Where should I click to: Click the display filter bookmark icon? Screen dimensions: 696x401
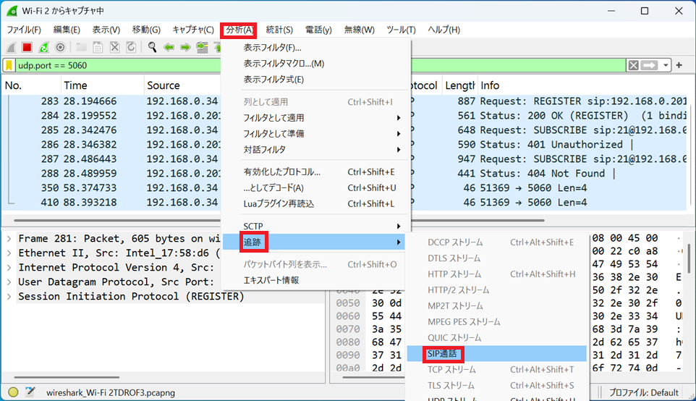9,65
